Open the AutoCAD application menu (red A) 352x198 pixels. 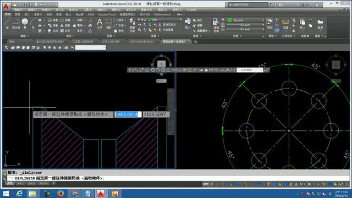[6, 6]
